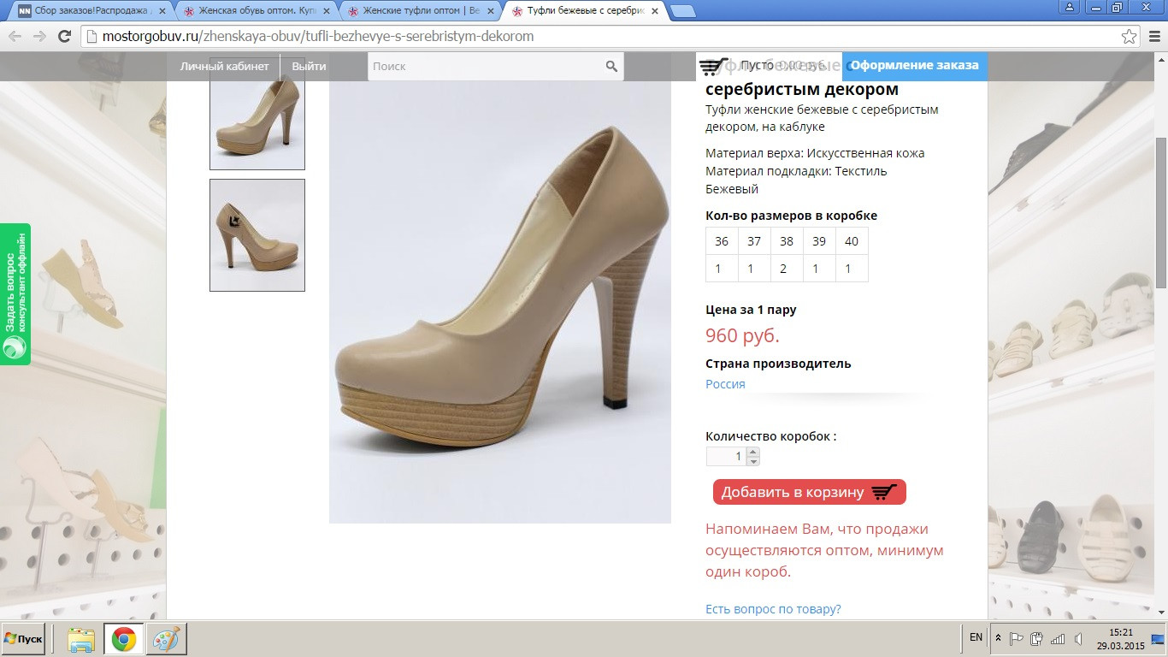The width and height of the screenshot is (1168, 657).
Task: Click size cell '38' in the table
Action: 787,241
